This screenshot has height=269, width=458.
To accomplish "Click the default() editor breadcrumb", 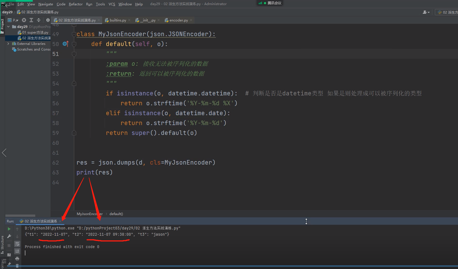I will point(116,214).
